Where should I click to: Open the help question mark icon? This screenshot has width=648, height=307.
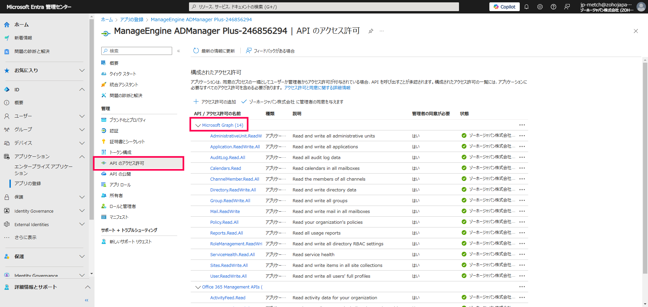tap(553, 7)
